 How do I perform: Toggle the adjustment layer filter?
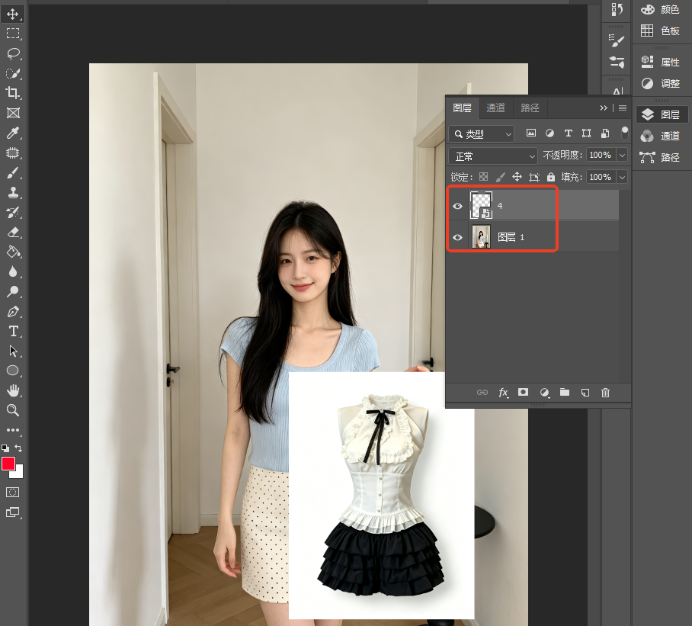coord(549,133)
